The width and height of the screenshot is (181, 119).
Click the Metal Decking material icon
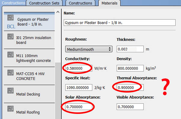tap(11, 91)
